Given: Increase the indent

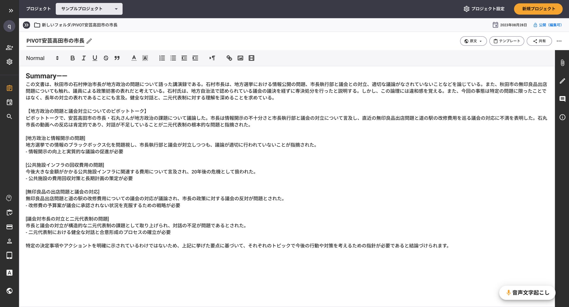Looking at the screenshot, I should point(195,58).
